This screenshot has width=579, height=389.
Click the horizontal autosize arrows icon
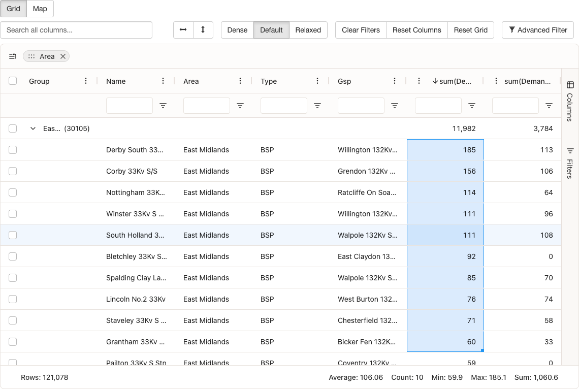click(183, 30)
